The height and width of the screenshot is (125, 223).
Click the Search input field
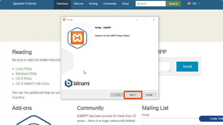pyautogui.click(x=150, y=4)
